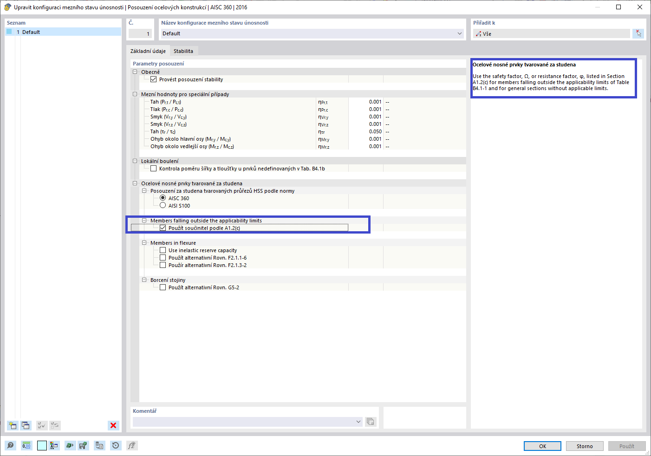Select the AISC 360 radio button
Viewport: 651px width, 456px height.
click(163, 198)
